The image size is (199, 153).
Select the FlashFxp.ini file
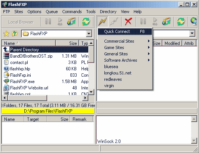45,75
